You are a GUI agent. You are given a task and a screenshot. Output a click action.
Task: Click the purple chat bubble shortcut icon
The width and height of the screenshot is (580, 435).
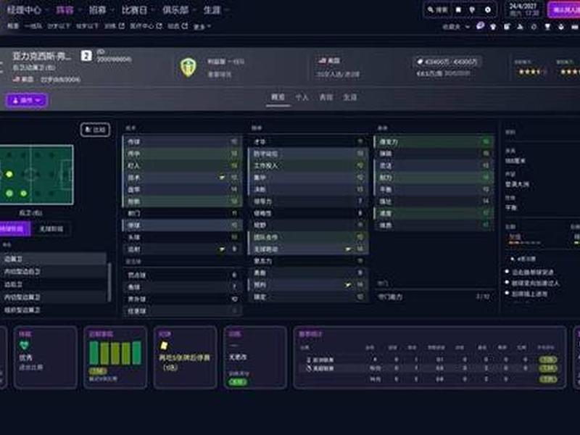coord(480,26)
